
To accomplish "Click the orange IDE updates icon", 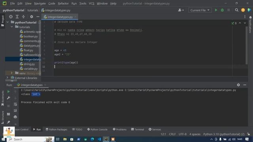I will pos(243,10).
